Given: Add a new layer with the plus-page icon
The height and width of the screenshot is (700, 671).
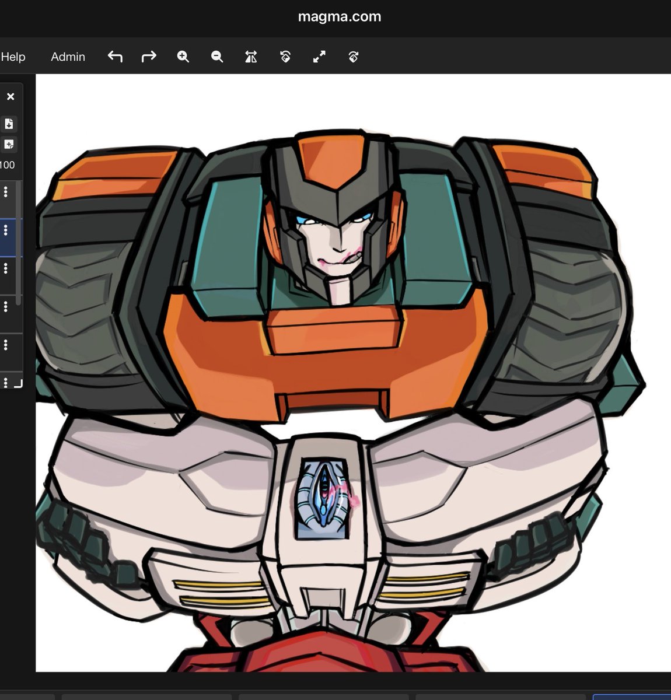Looking at the screenshot, I should point(9,144).
